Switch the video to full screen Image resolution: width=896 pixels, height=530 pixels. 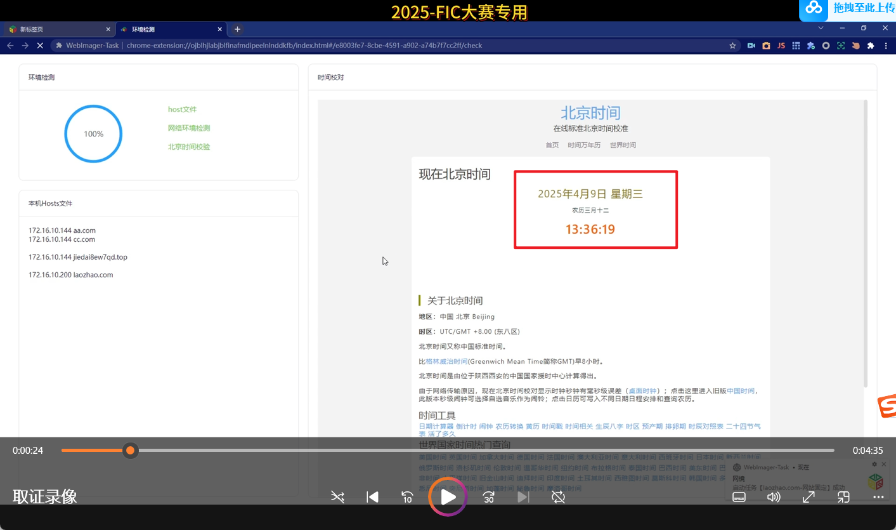coord(808,497)
